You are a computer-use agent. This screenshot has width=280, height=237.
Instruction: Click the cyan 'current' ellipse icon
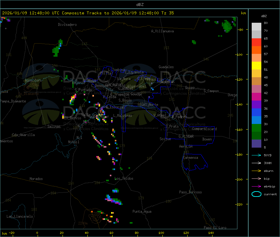pos(256,194)
